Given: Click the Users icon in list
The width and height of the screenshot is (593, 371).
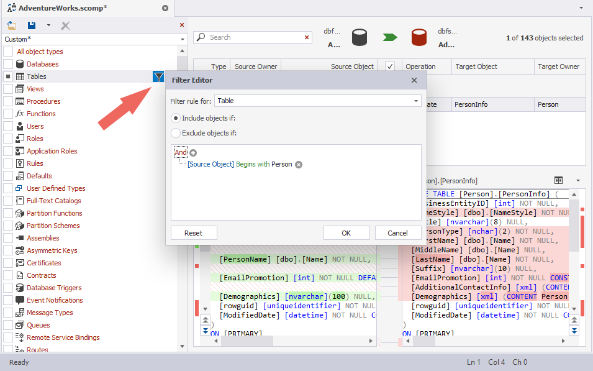Looking at the screenshot, I should click(x=20, y=126).
